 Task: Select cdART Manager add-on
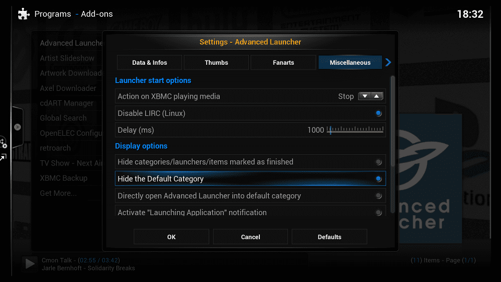[x=66, y=103]
